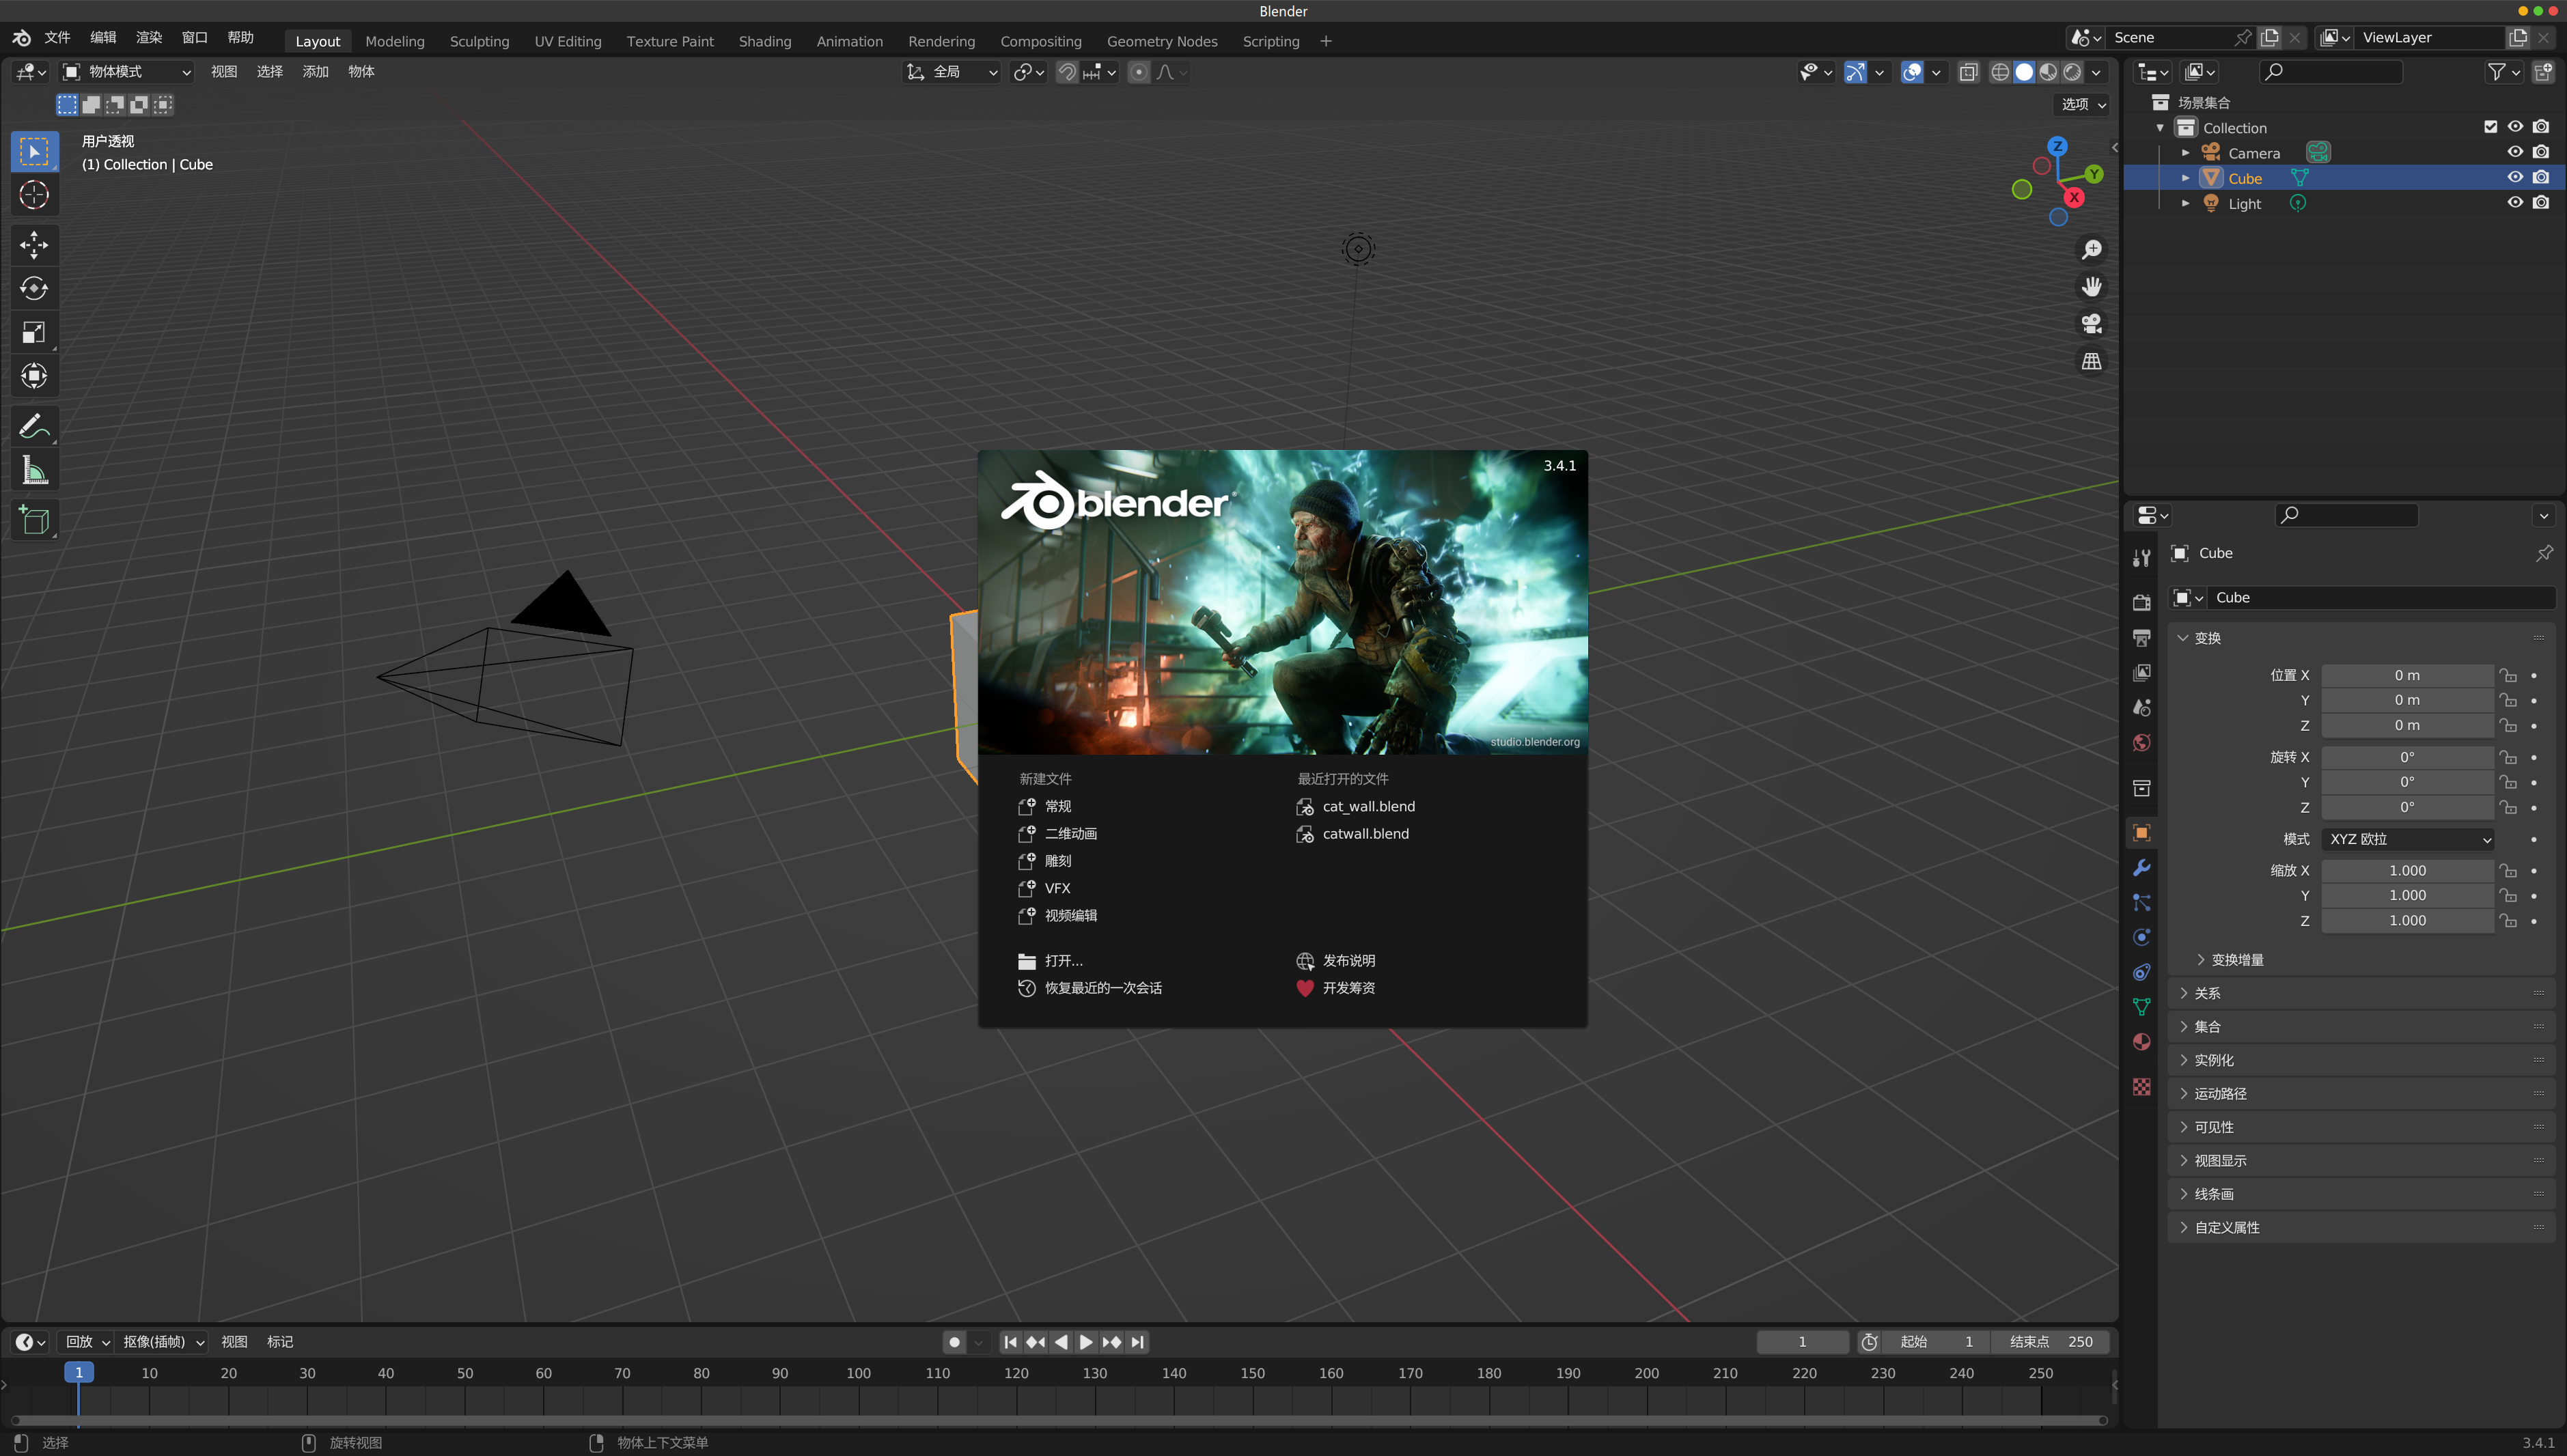Viewport: 2567px width, 1456px height.
Task: Open the Output properties tab
Action: (2141, 637)
